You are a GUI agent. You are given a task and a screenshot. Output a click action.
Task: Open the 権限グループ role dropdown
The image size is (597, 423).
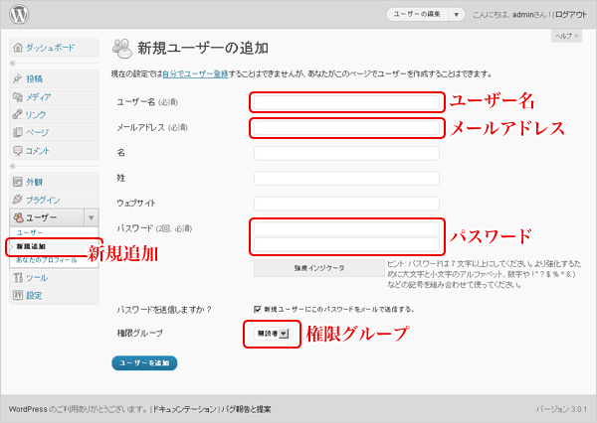[x=272, y=334]
